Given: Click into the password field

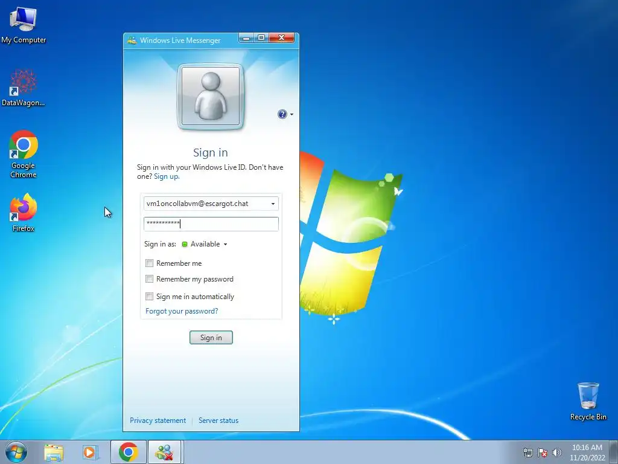Looking at the screenshot, I should click(x=211, y=224).
